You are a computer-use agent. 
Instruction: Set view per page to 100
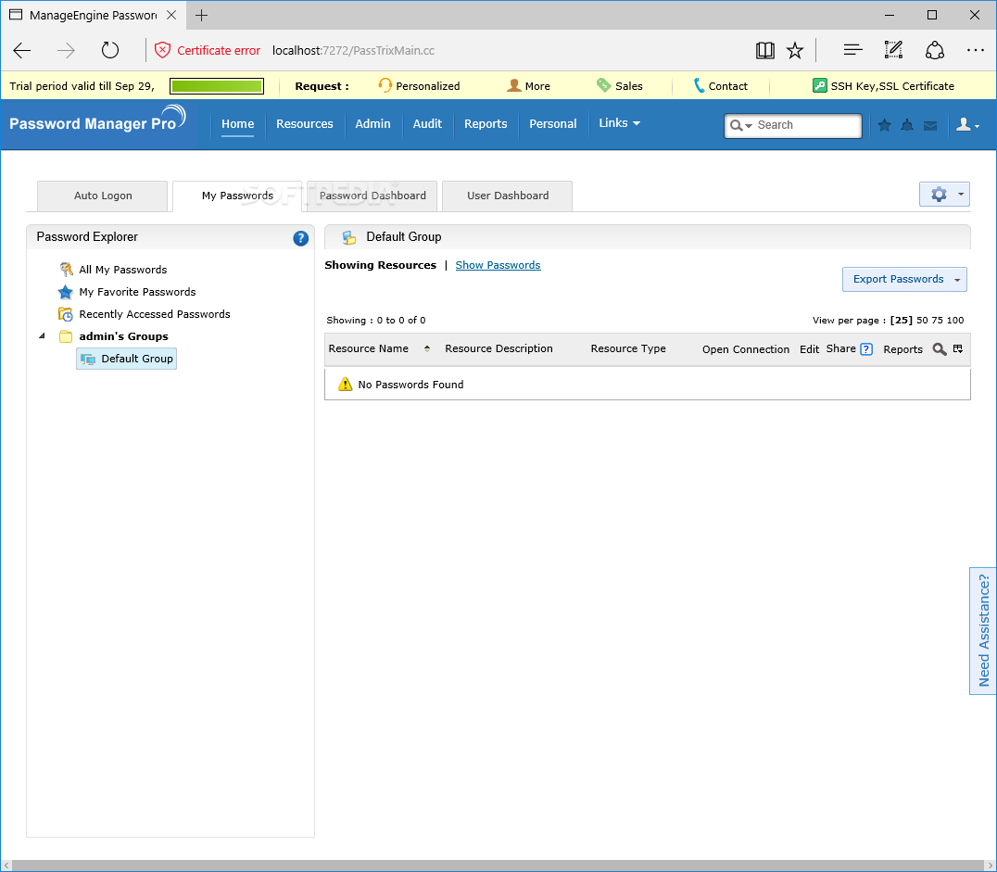(x=955, y=321)
